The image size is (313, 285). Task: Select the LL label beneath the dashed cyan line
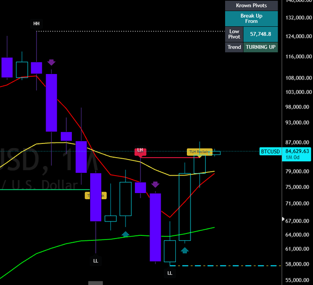[170, 273]
